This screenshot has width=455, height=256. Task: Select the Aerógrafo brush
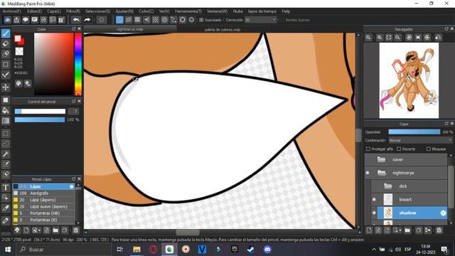[x=43, y=193]
